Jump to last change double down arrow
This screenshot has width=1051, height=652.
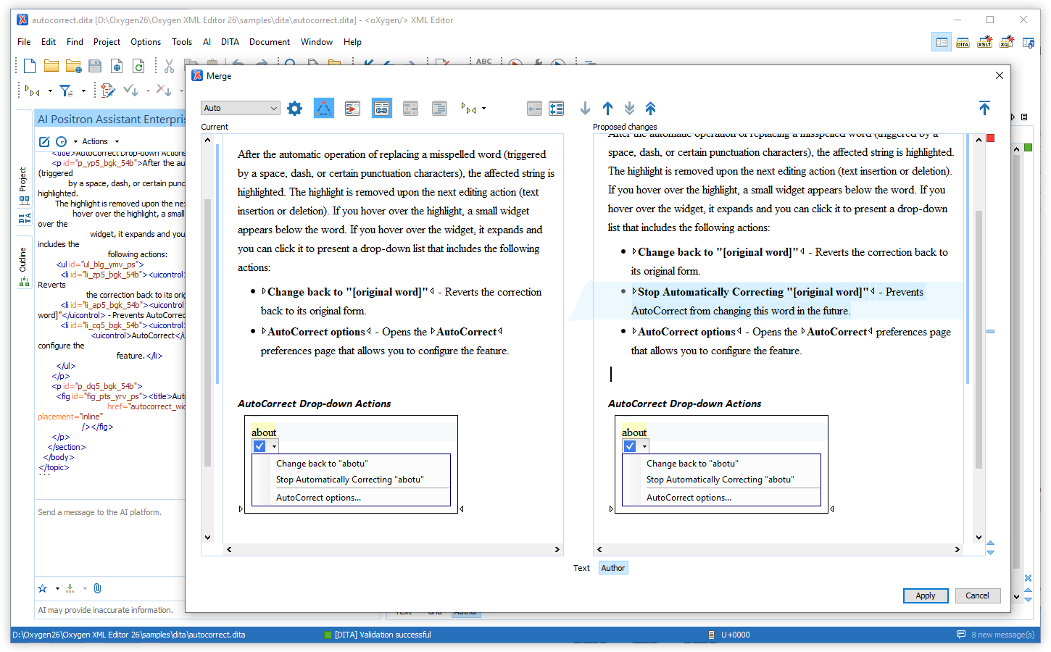pos(629,109)
